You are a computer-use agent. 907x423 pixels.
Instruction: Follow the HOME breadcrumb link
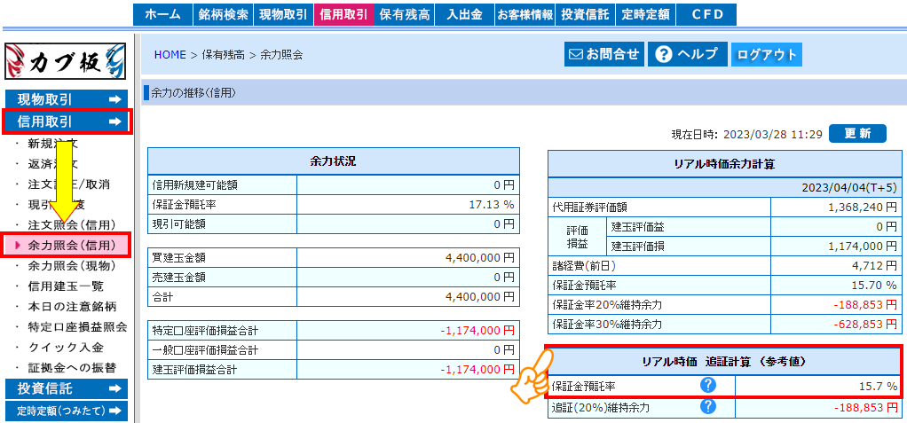tap(170, 55)
